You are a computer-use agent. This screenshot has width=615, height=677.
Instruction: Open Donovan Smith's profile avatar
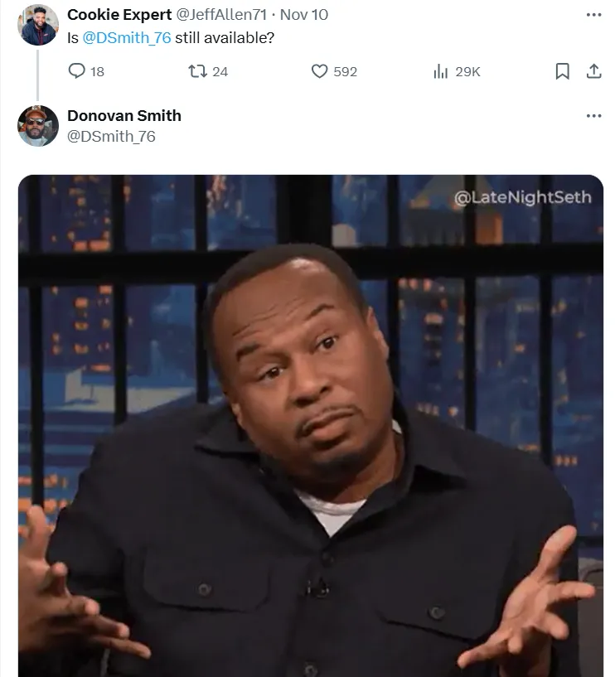coord(38,126)
